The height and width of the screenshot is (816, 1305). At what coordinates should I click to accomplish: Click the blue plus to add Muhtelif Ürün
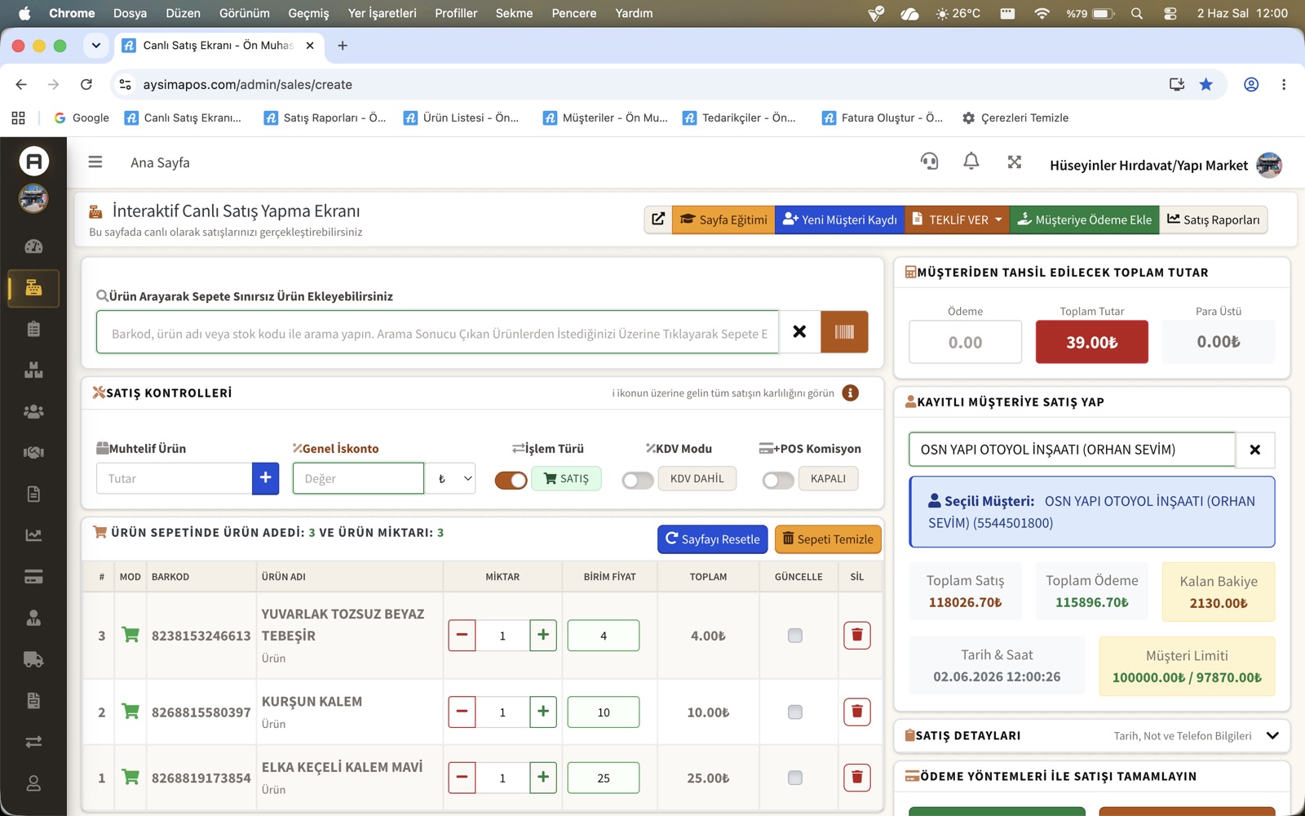tap(265, 478)
